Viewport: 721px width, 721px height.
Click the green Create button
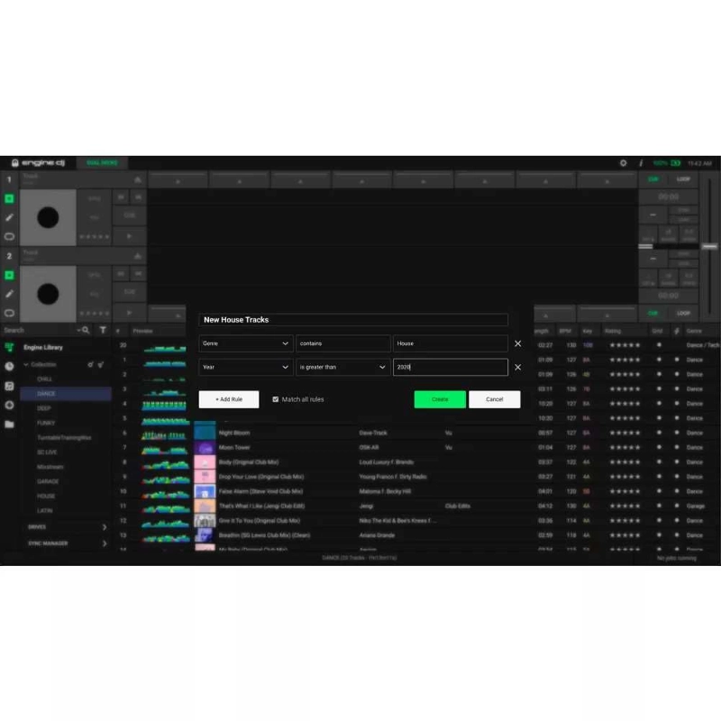coord(439,399)
